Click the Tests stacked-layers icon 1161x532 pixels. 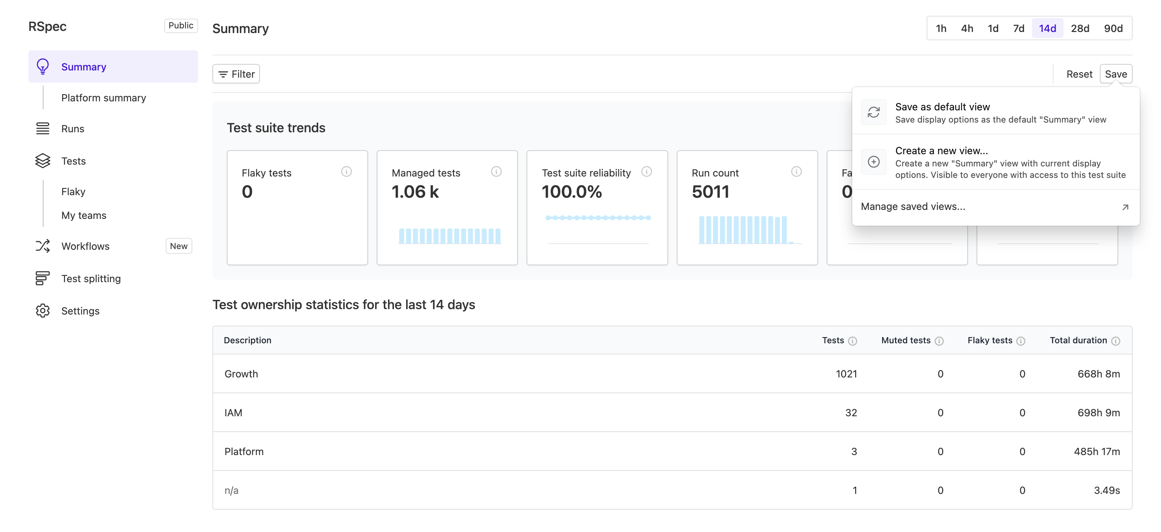click(42, 161)
